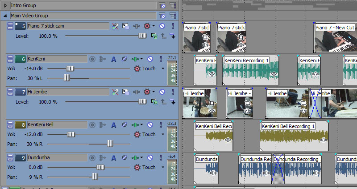This screenshot has width=357, height=189.
Task: Open automation settings gear on Piano 7 track
Action: (147, 26)
